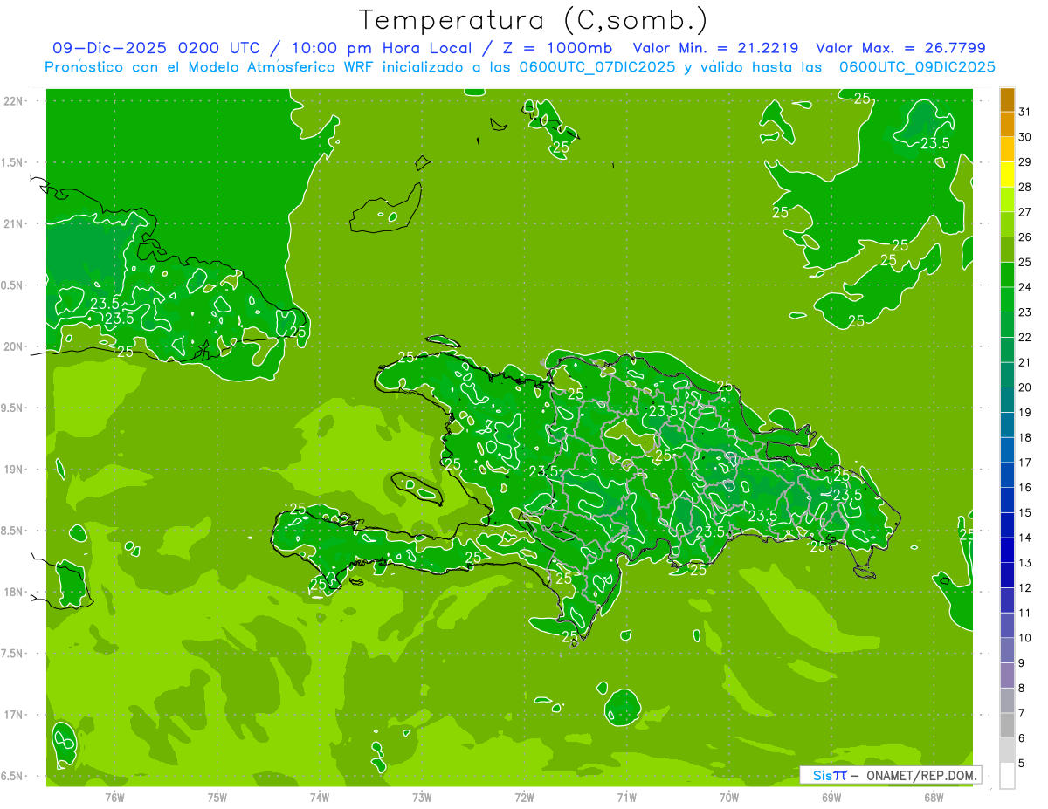Screen dimensions: 1048x809
Task: Click the "31" colorbar scale value
Action: (x=1024, y=112)
